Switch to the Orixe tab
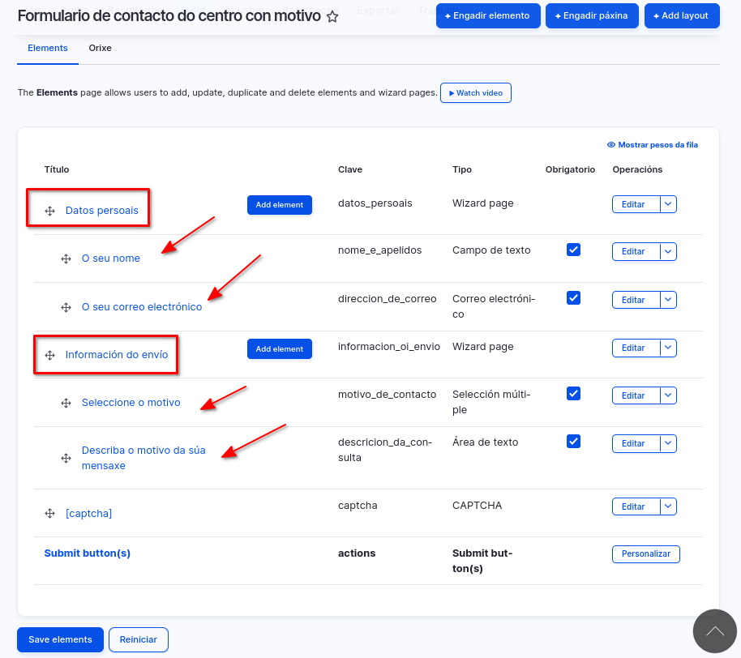 pos(100,48)
